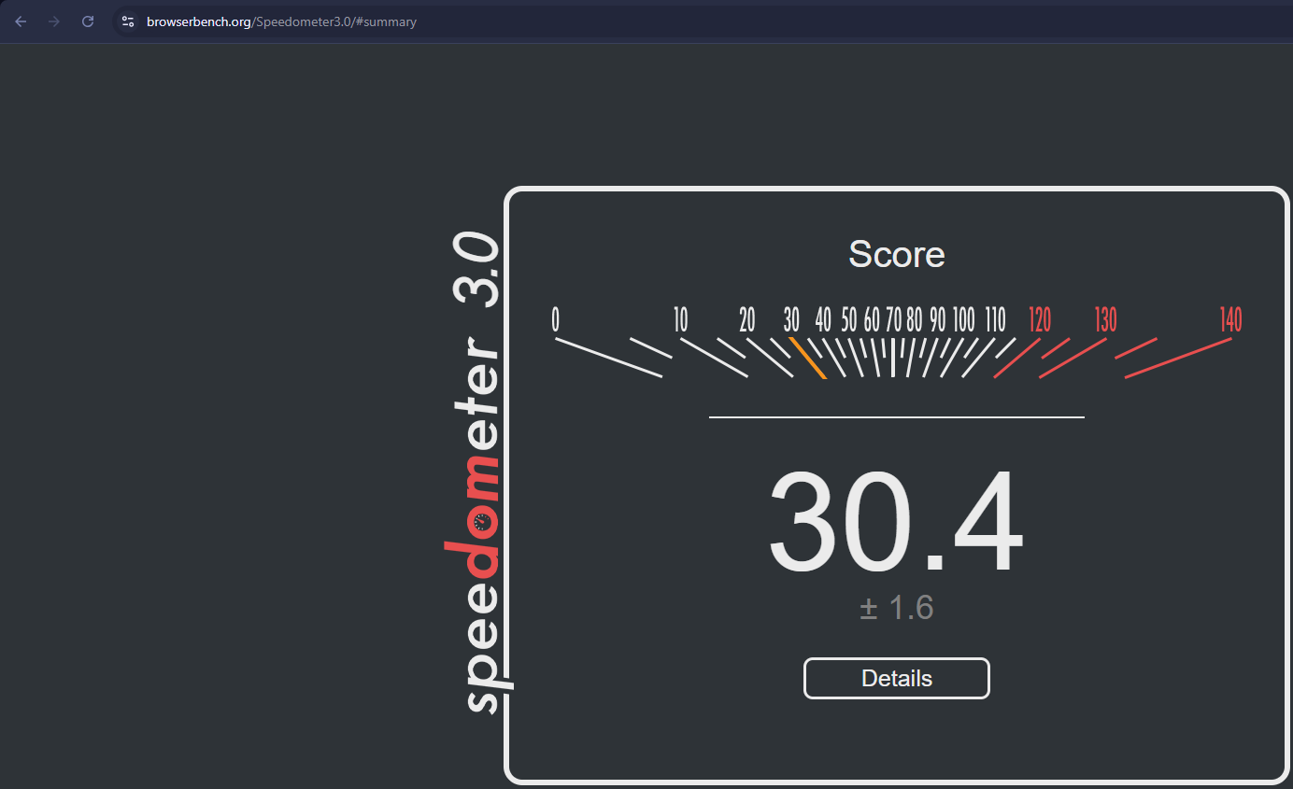Open the site information icon
This screenshot has height=789, width=1293.
128,21
